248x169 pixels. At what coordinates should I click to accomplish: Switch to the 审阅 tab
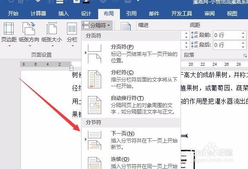pyautogui.click(x=210, y=13)
